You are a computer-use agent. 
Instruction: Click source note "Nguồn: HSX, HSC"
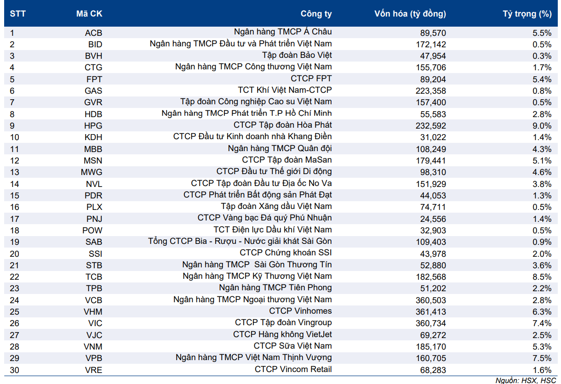[526, 380]
